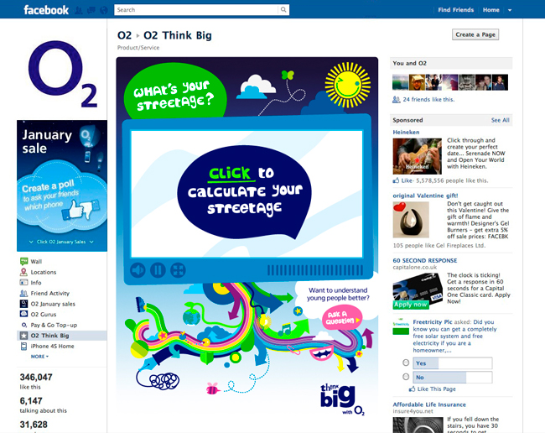Click the No poll result bar
Screen dimensions: 545x433
(x=452, y=378)
